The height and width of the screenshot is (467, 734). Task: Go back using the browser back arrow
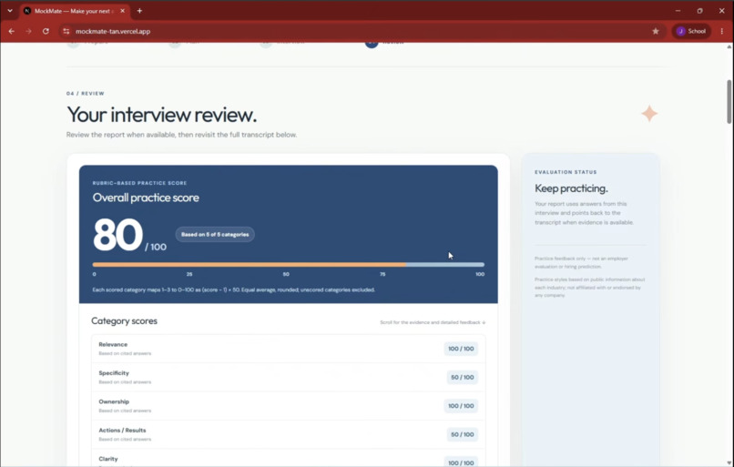click(12, 31)
